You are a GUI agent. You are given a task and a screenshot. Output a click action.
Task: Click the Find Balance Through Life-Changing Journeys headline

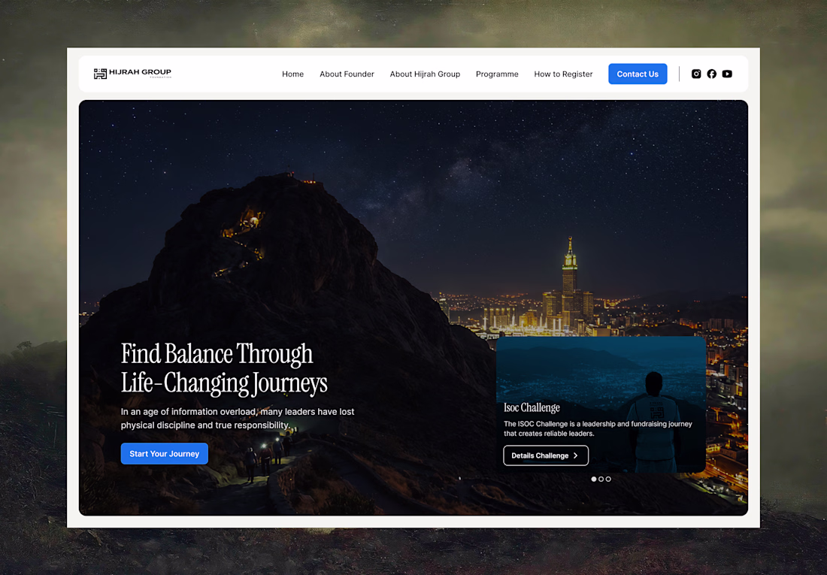coord(224,368)
